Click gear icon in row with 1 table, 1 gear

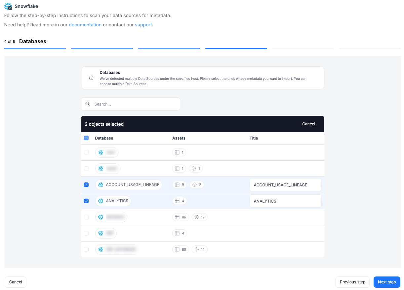pyautogui.click(x=194, y=169)
